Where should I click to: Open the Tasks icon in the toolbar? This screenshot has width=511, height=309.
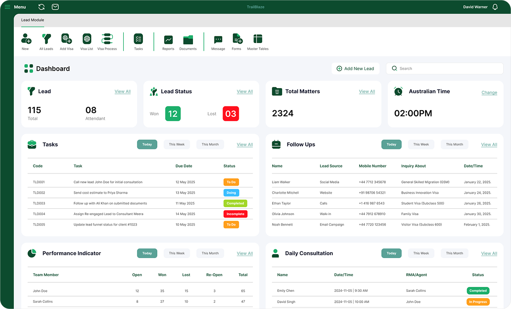pyautogui.click(x=138, y=41)
